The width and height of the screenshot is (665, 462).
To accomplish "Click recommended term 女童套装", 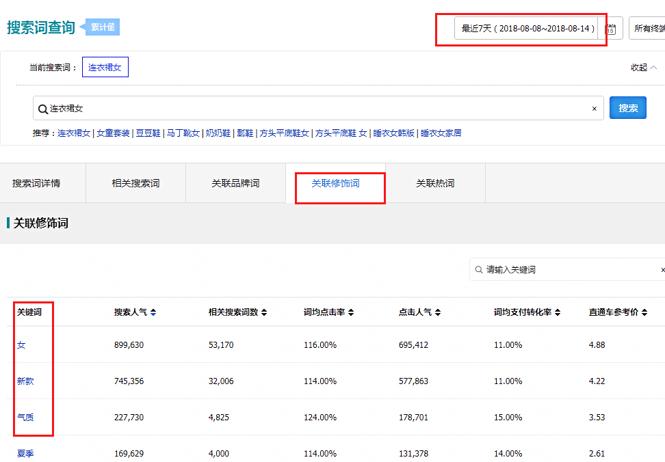I will pyautogui.click(x=114, y=133).
